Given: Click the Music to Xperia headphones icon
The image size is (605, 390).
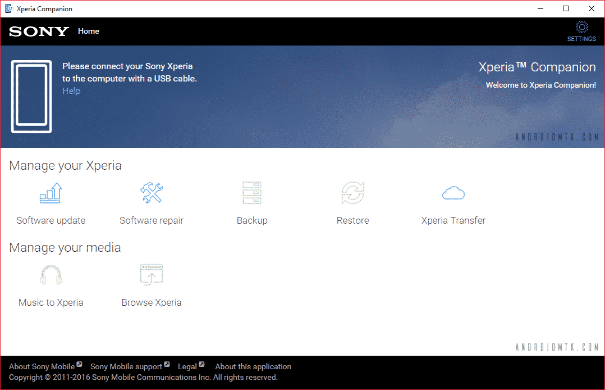Looking at the screenshot, I should (x=51, y=275).
